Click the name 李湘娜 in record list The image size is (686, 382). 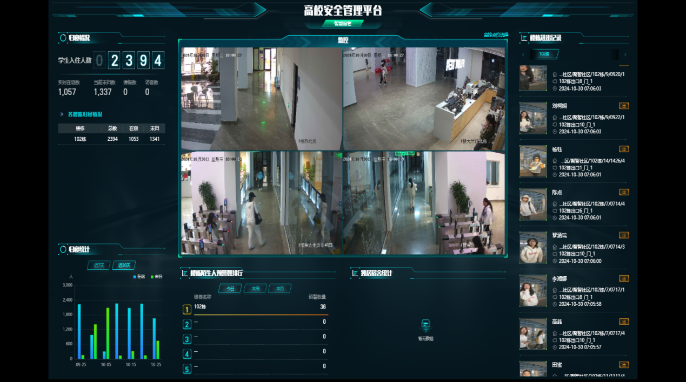(560, 278)
